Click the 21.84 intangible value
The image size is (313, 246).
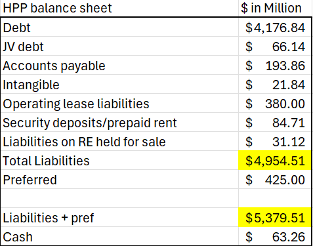[x=275, y=84]
